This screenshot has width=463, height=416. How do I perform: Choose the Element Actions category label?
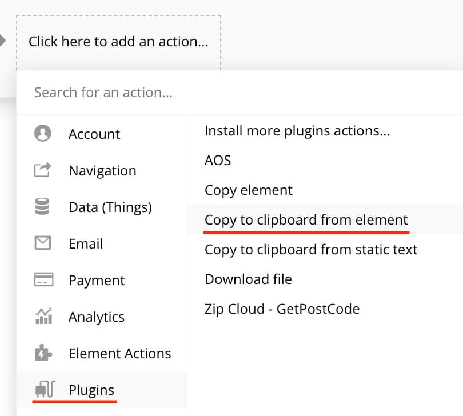[119, 353]
